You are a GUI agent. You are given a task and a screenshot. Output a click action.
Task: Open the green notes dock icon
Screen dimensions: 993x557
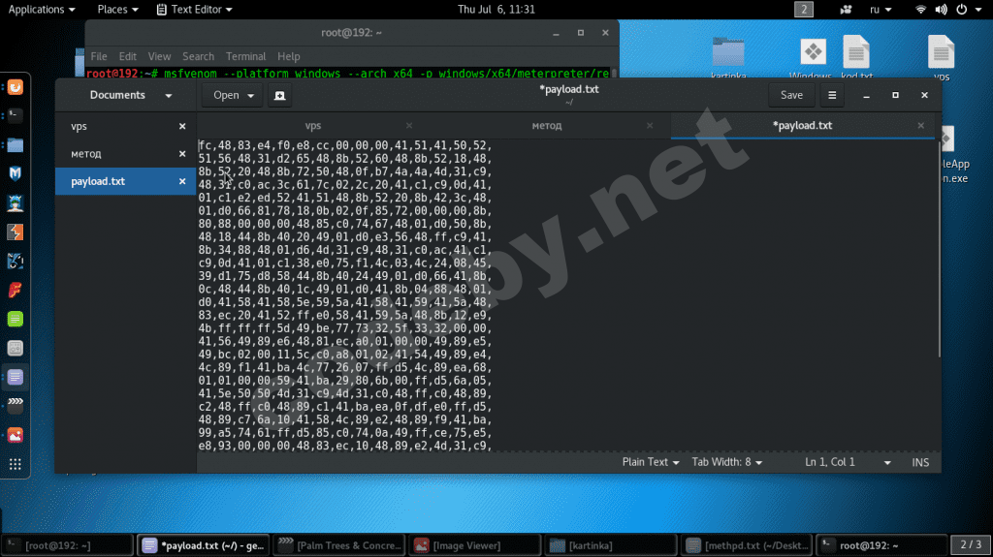point(16,319)
